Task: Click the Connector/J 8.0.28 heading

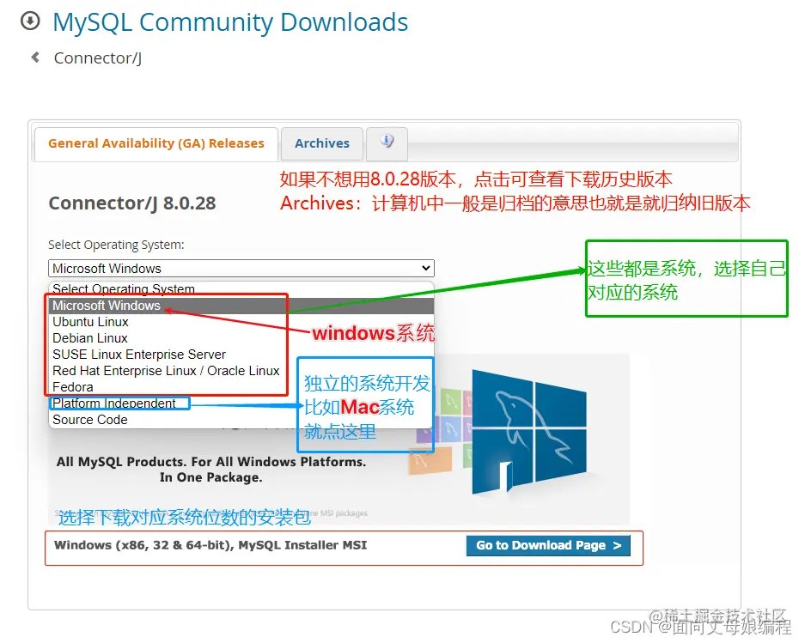Action: (132, 203)
